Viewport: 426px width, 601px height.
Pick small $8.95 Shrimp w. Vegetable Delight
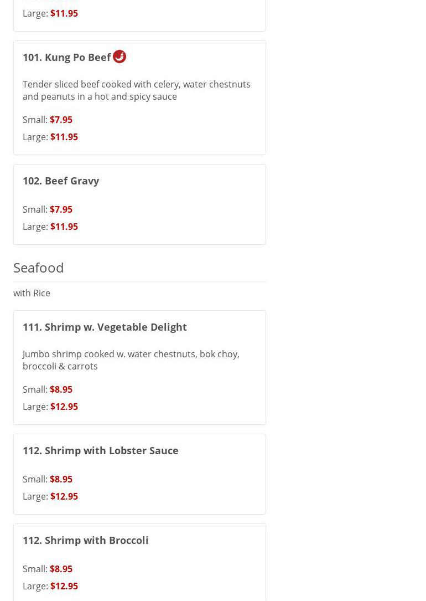pyautogui.click(x=61, y=389)
